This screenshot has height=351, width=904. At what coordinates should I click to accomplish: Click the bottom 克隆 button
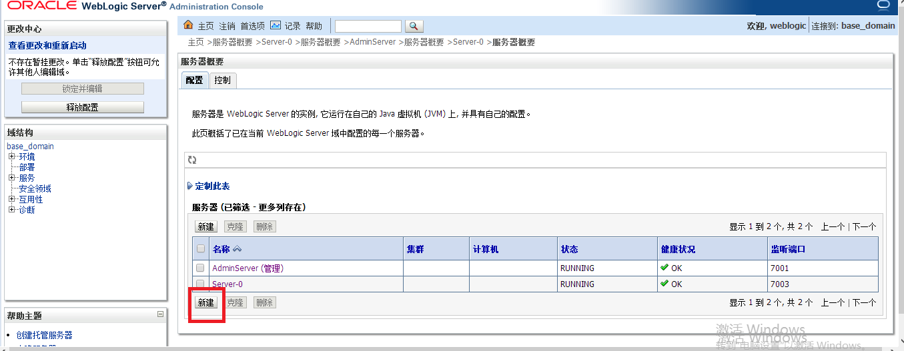pyautogui.click(x=236, y=302)
